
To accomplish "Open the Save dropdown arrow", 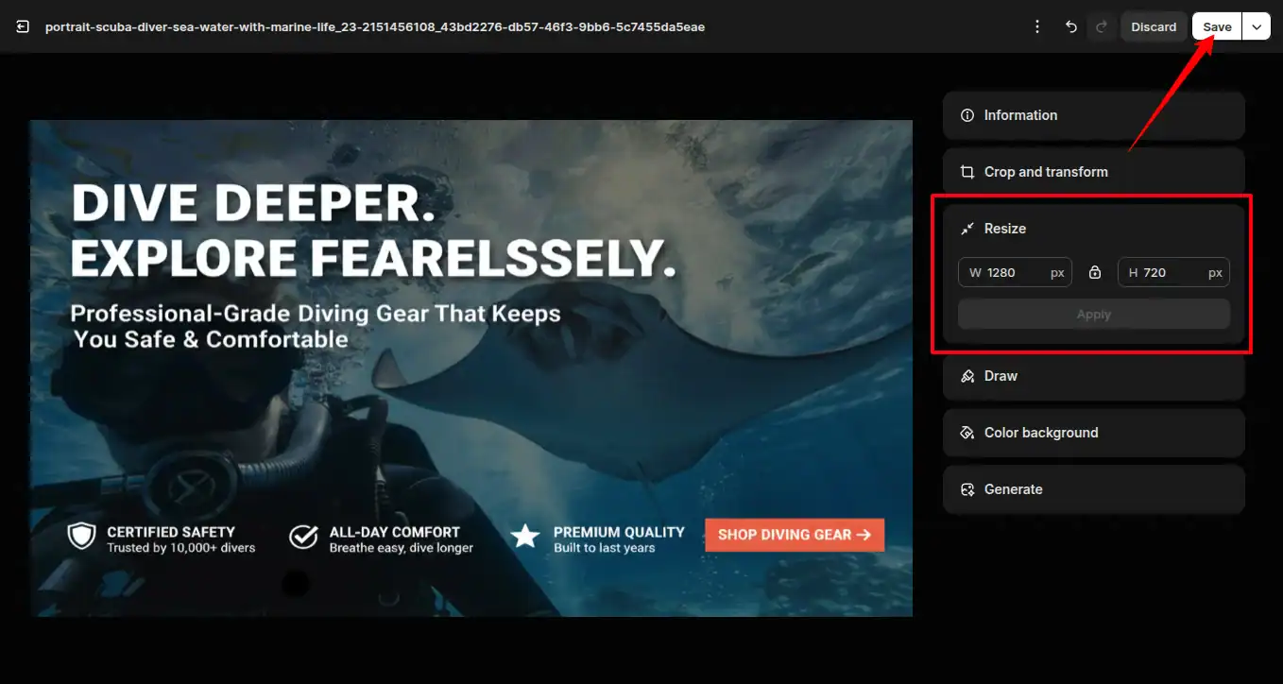I will point(1256,27).
